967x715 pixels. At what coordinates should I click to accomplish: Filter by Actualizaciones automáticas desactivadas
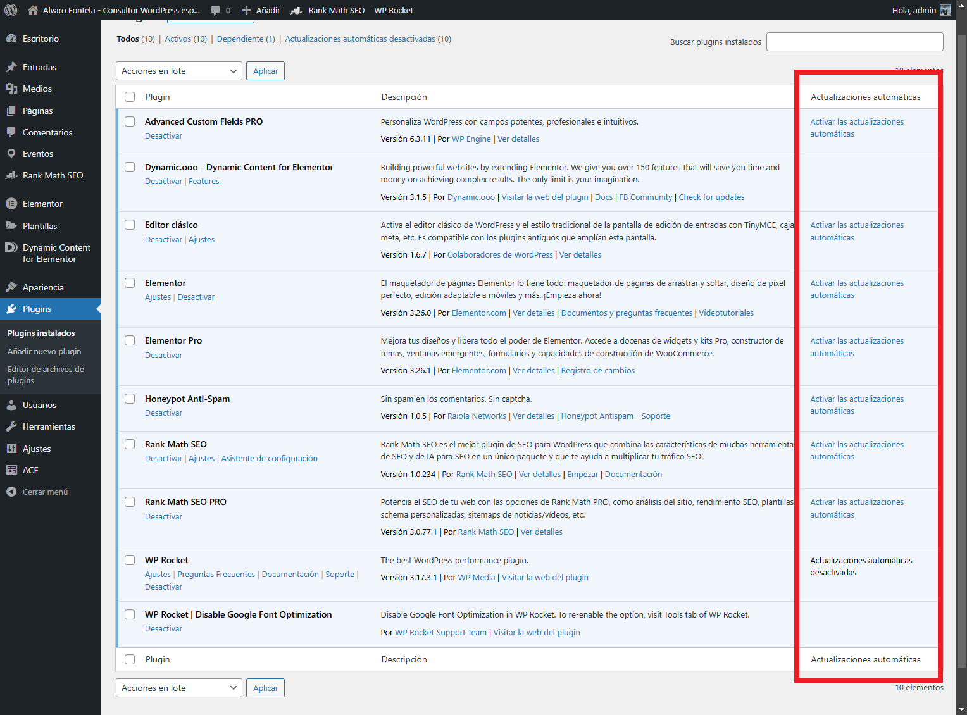[x=360, y=39]
